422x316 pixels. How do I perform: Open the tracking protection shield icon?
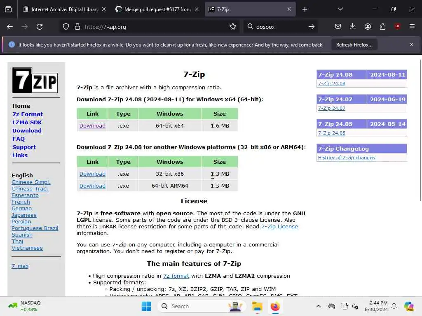click(x=66, y=27)
